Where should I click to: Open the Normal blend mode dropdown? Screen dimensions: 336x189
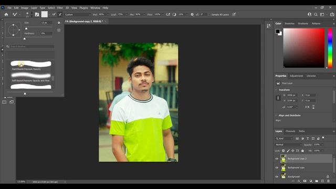(x=288, y=145)
